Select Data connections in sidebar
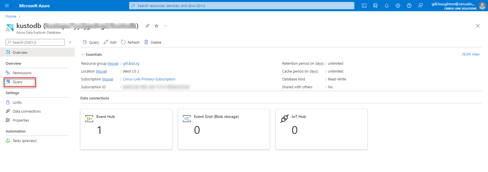 (26, 111)
